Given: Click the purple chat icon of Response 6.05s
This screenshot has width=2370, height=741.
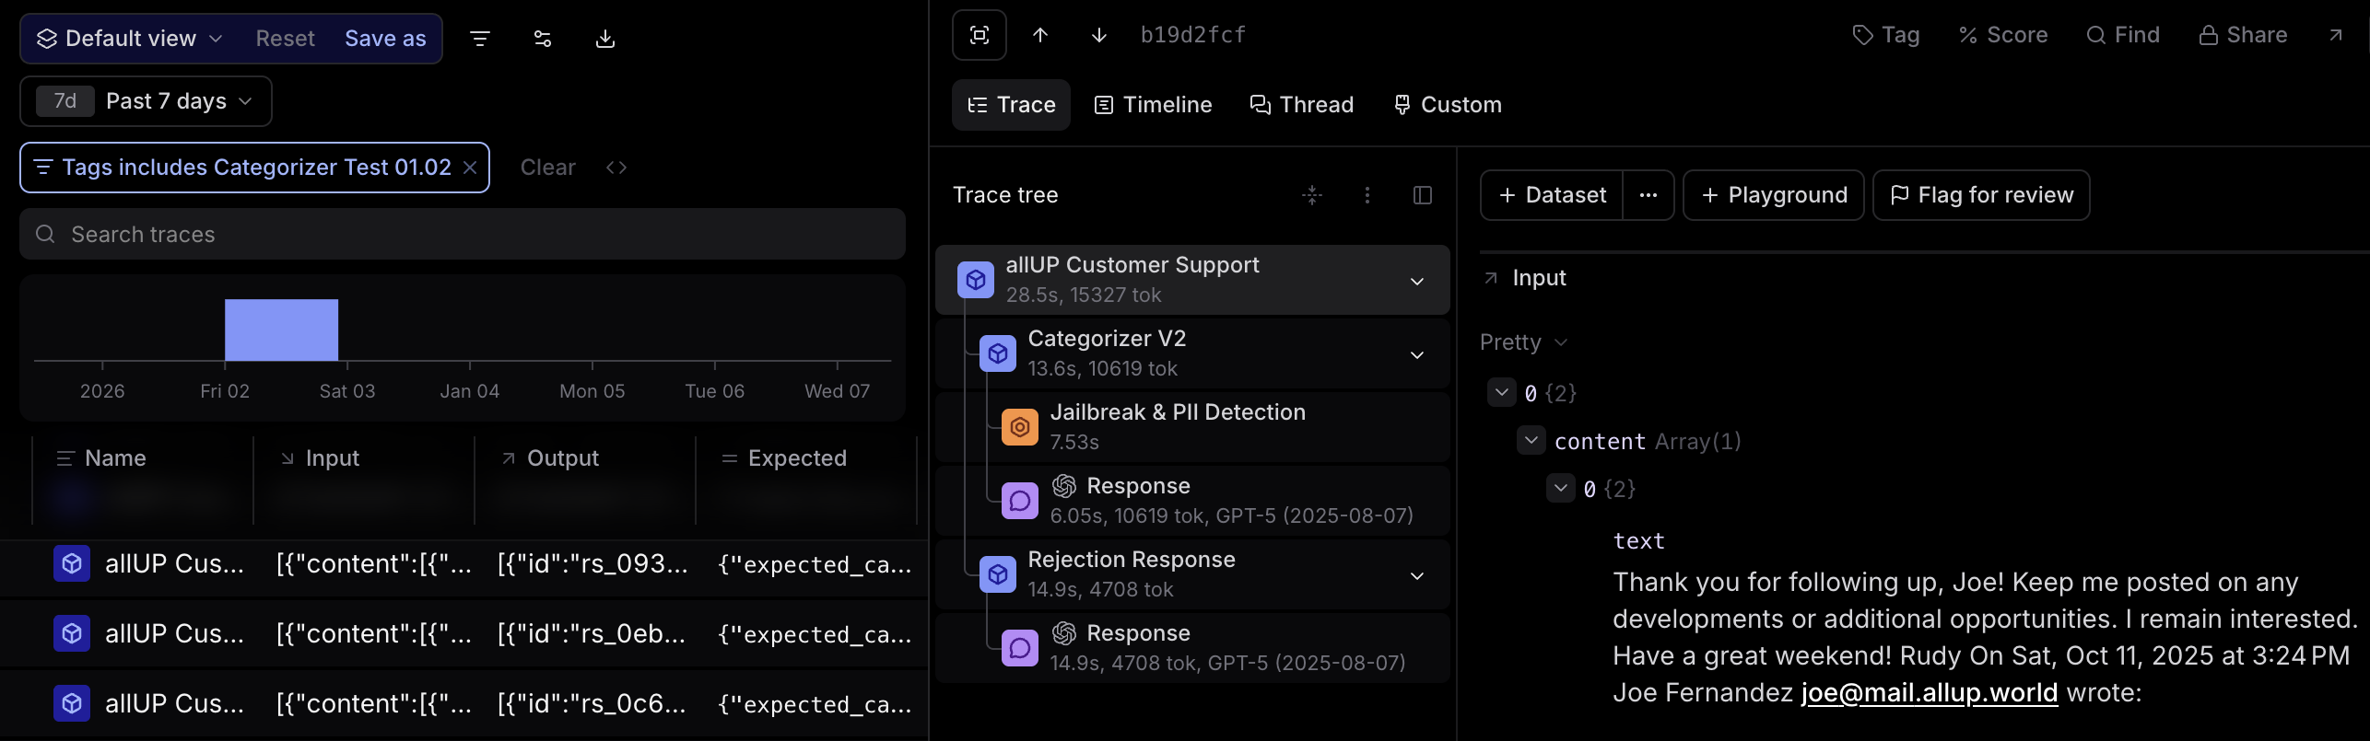Looking at the screenshot, I should [1020, 501].
